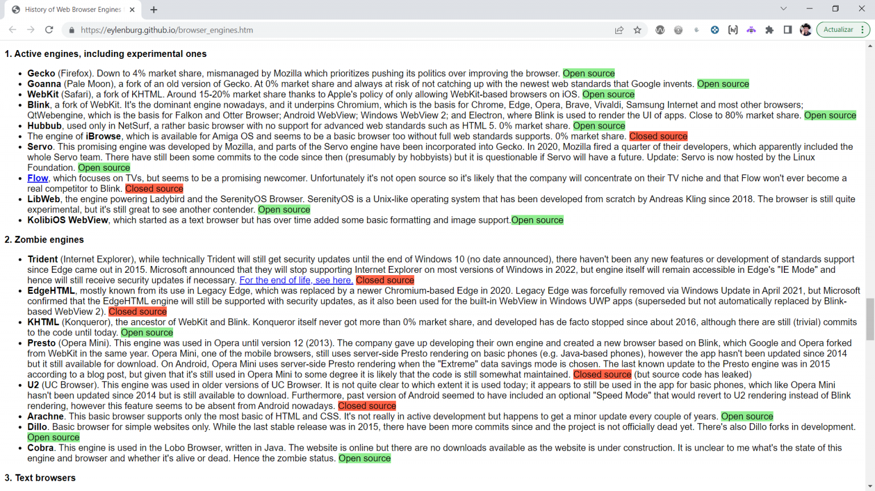Bookmark this page with the star icon
875x491 pixels.
637,30
